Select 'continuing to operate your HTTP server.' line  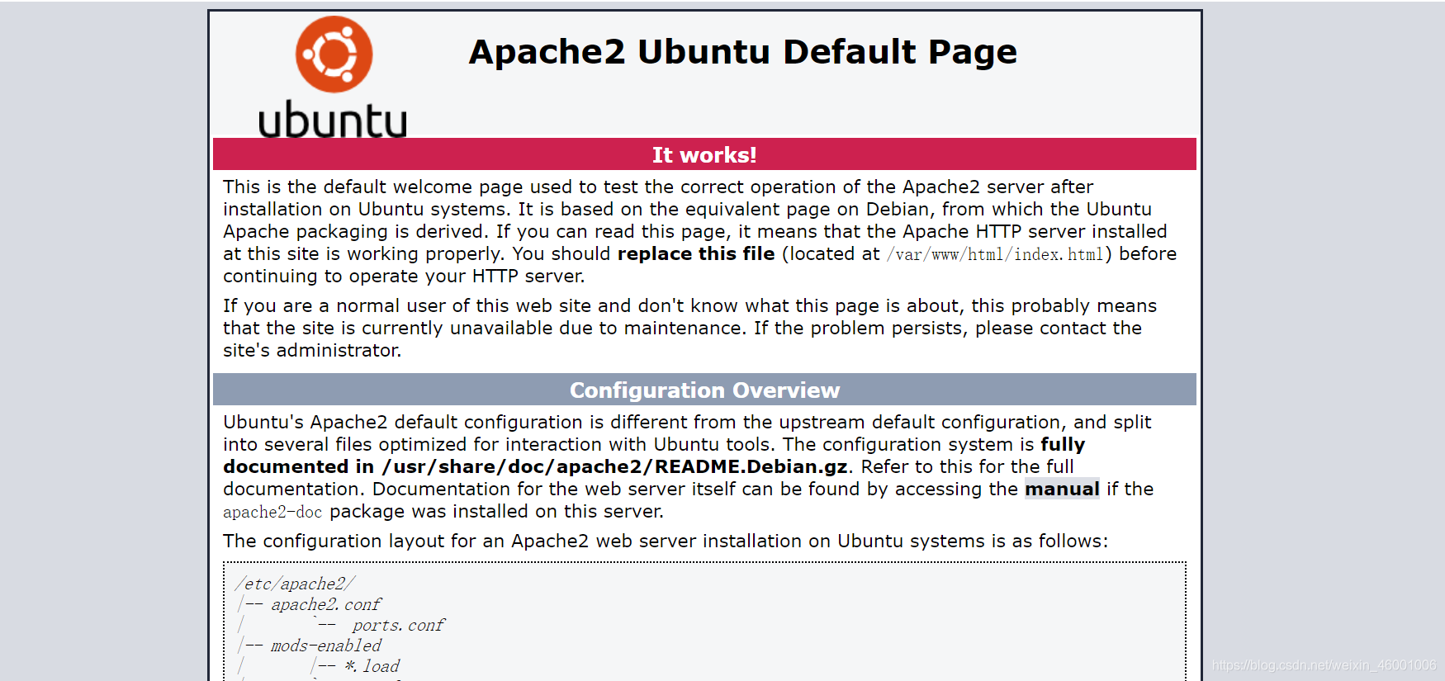tap(404, 277)
